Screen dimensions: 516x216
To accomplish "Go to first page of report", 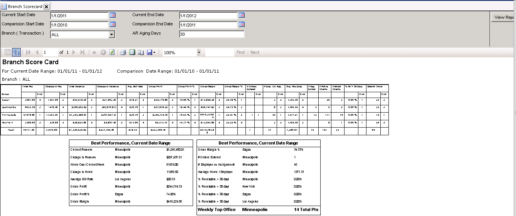I will click(x=28, y=52).
